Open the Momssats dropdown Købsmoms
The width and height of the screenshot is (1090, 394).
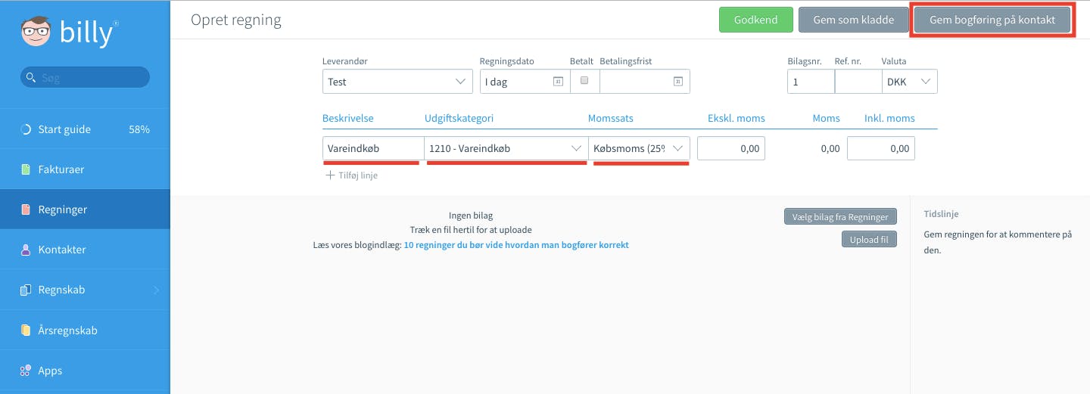(639, 148)
